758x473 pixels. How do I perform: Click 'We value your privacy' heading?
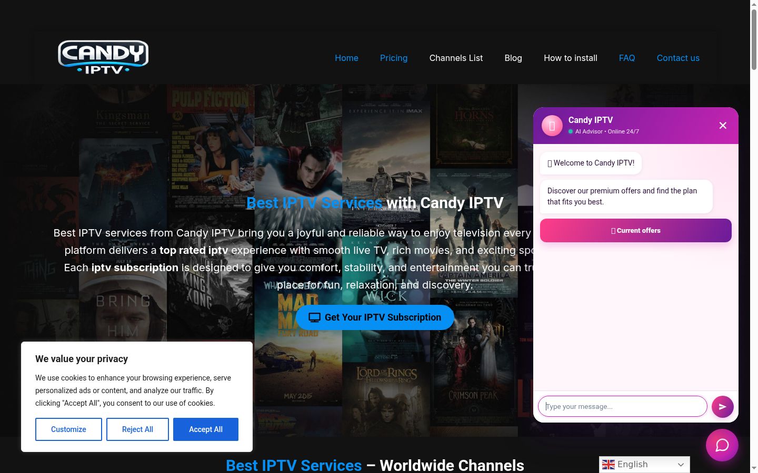82,359
